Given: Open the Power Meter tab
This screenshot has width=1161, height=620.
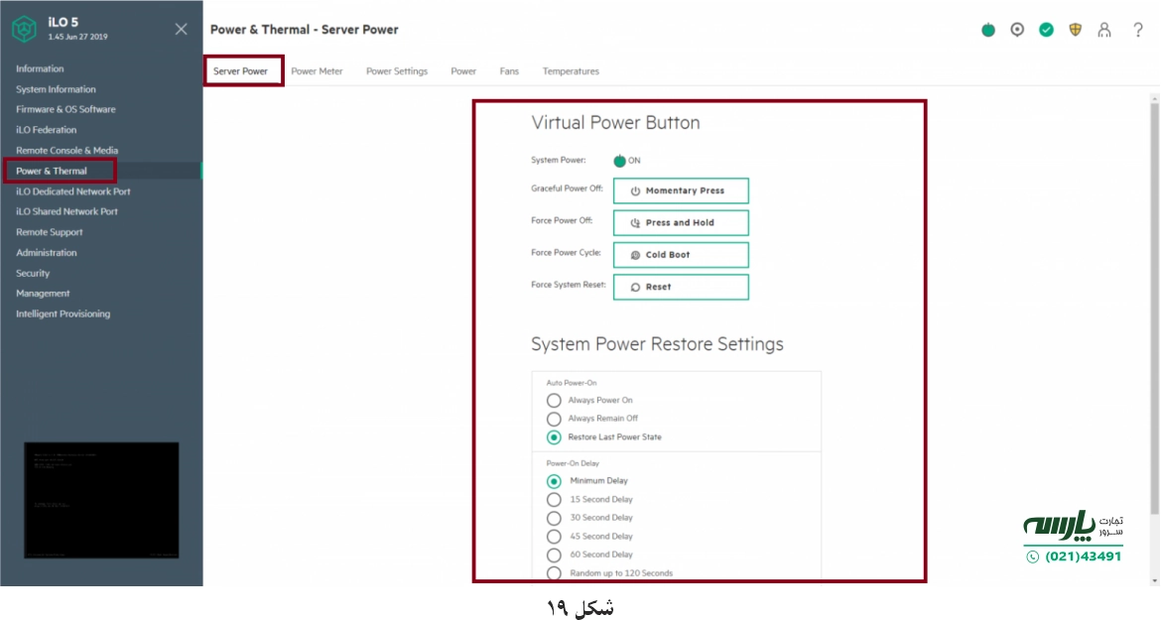Looking at the screenshot, I should tap(318, 70).
